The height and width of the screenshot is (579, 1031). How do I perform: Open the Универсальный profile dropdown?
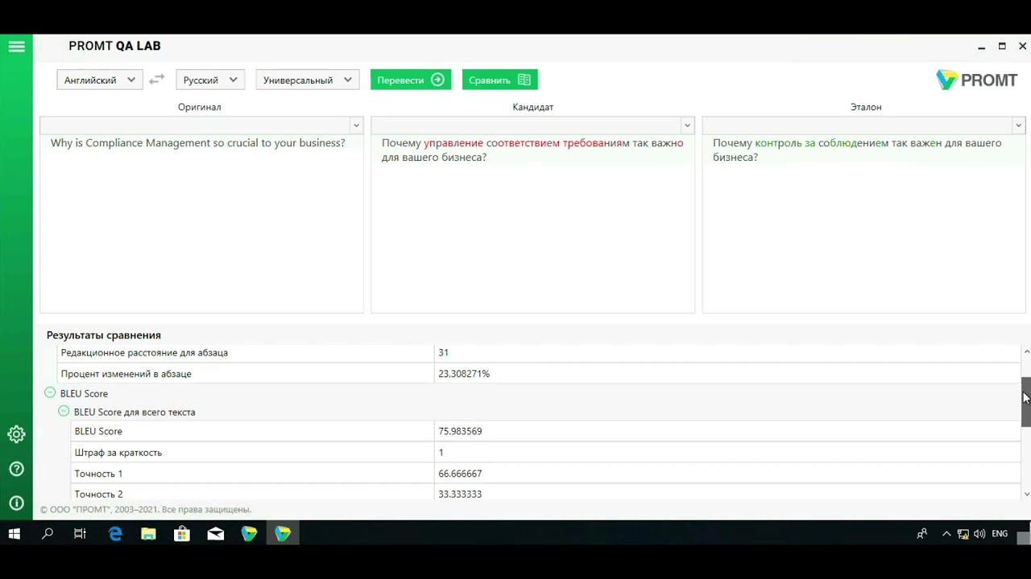coord(308,80)
